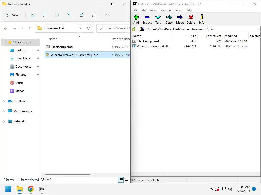Click the Extract icon in 7-Zip
This screenshot has width=261, height=195.
pyautogui.click(x=147, y=19)
